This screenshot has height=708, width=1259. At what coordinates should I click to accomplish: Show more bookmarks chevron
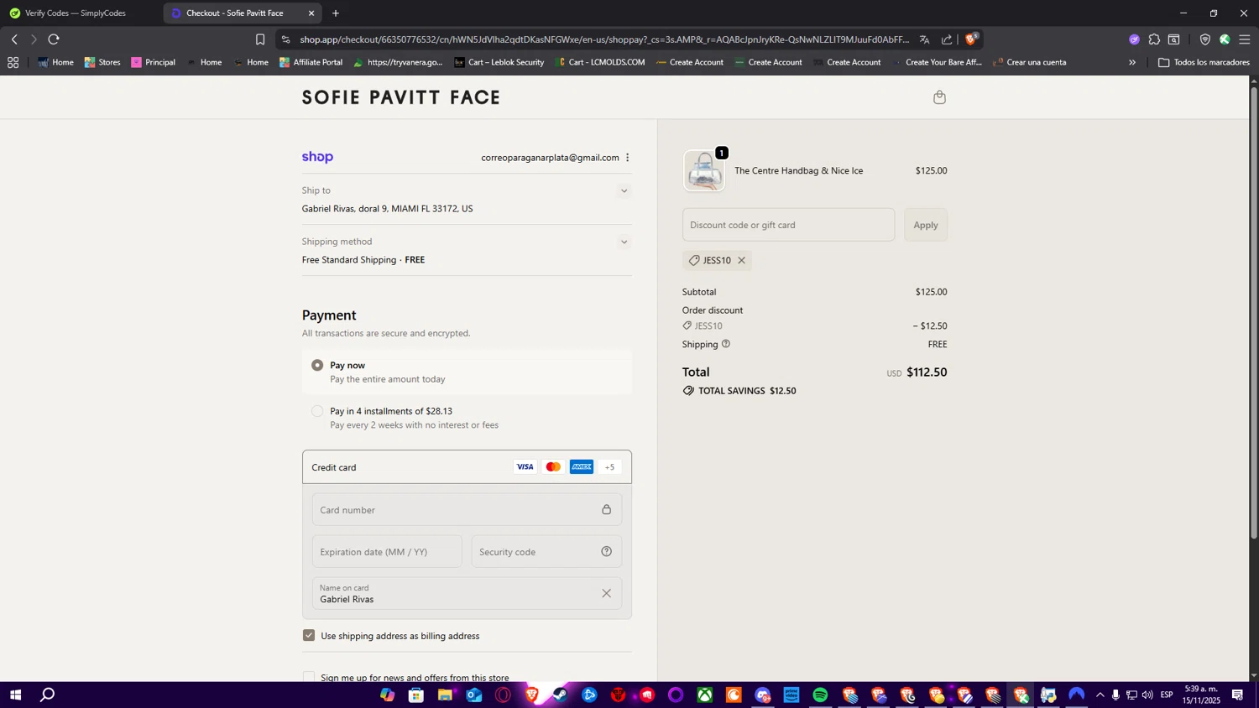[1131, 62]
